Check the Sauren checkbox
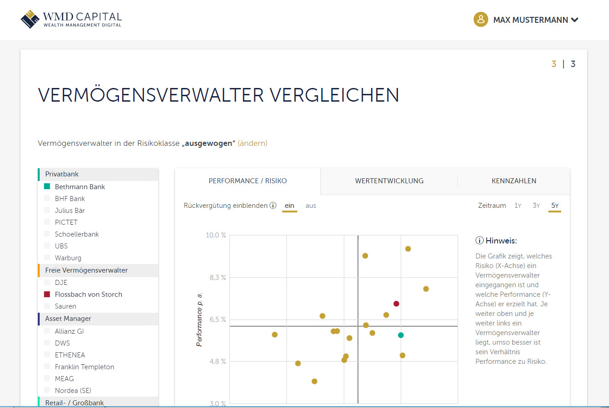609x408 pixels. pyautogui.click(x=47, y=306)
